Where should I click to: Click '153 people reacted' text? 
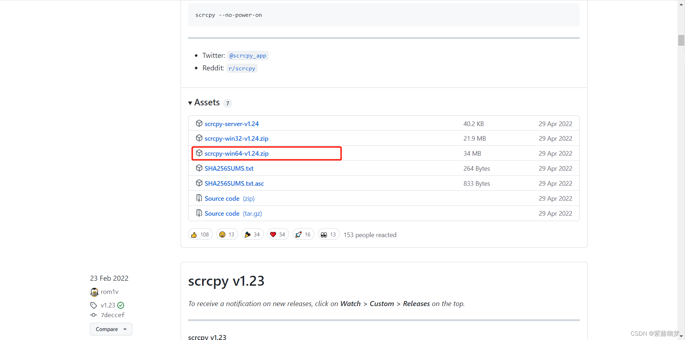tap(370, 235)
